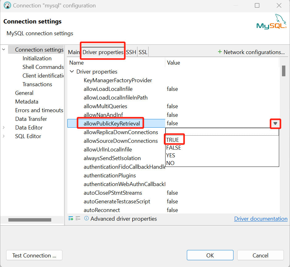Screen dimensions: 290x267
Task: Select the allowSourceDownConnections property
Action: [120, 141]
